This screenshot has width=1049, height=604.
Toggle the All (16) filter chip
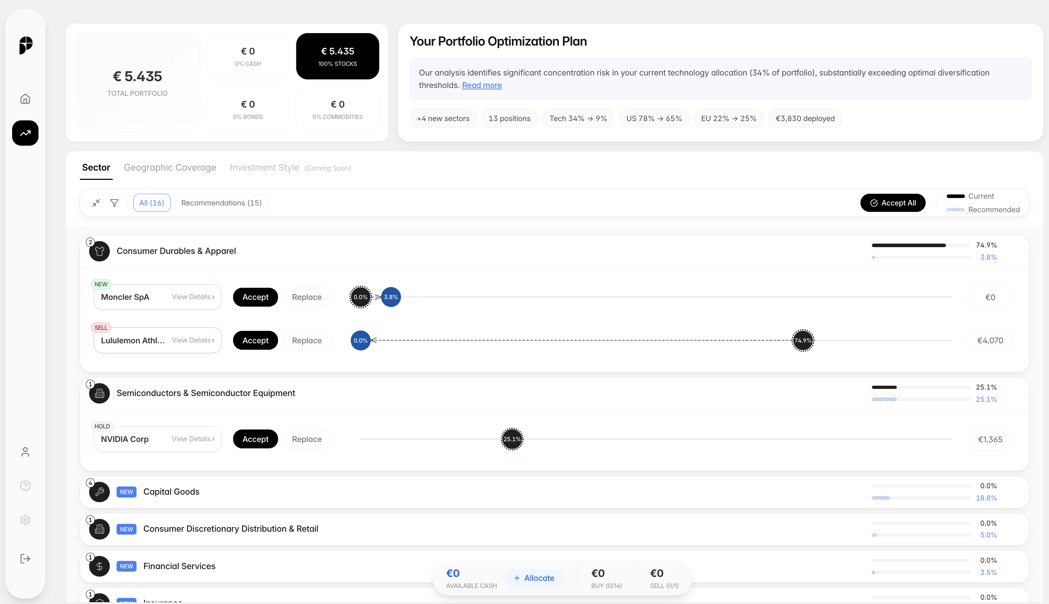[151, 203]
